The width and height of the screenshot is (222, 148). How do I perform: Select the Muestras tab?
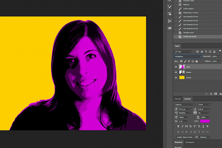[178, 142]
